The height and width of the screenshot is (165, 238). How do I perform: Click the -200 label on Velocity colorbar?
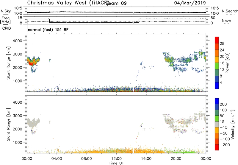[225, 145]
